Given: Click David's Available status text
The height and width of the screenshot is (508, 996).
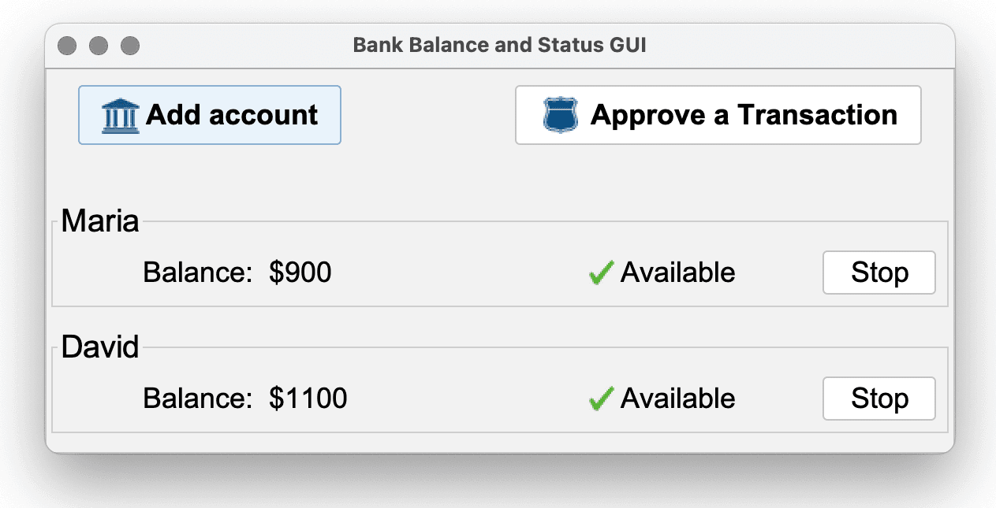Looking at the screenshot, I should [x=677, y=399].
